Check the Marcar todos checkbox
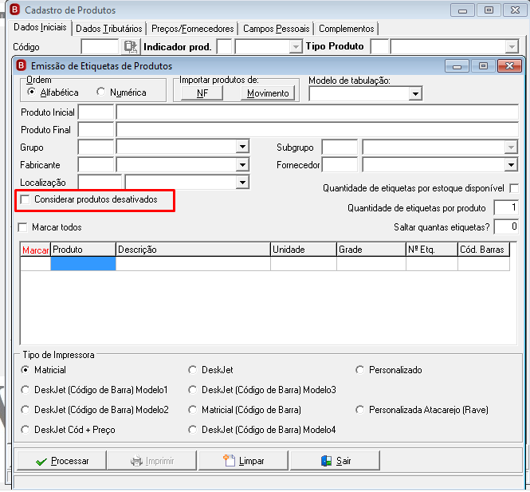 pos(22,227)
